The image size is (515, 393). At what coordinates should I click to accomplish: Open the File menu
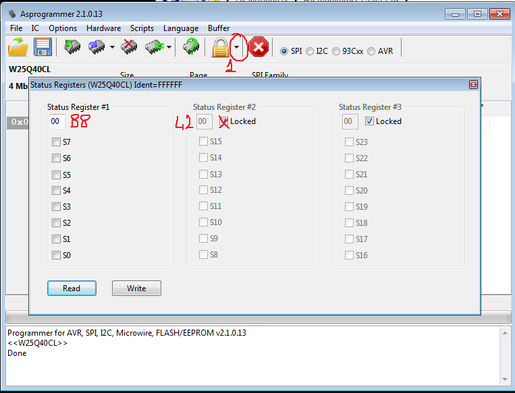pos(16,28)
